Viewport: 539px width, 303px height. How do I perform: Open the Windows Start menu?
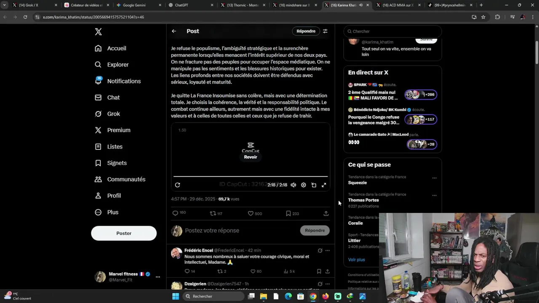click(176, 296)
